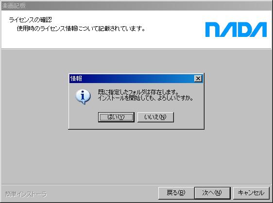Viewport: 273px width, 203px height.
Task: Click the ライセンスの確認 heading text
Action: (x=30, y=20)
